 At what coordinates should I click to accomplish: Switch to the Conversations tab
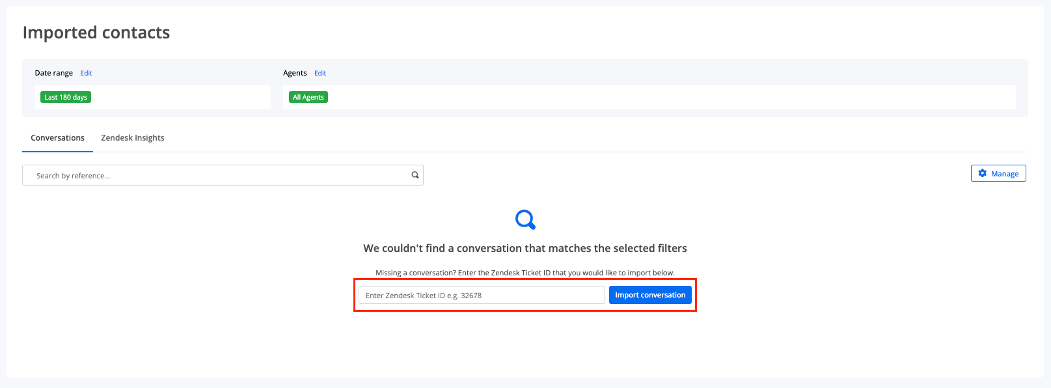[x=57, y=138]
